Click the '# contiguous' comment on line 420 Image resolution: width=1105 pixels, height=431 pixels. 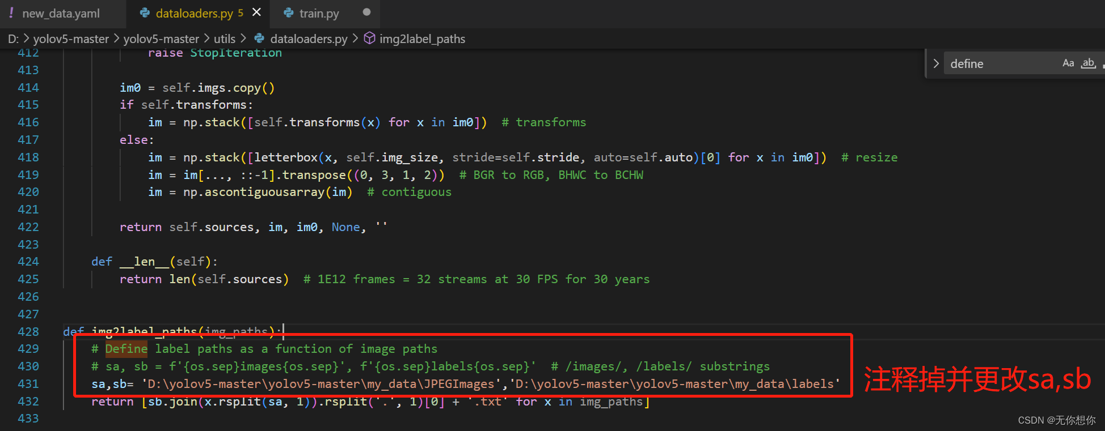coord(410,192)
